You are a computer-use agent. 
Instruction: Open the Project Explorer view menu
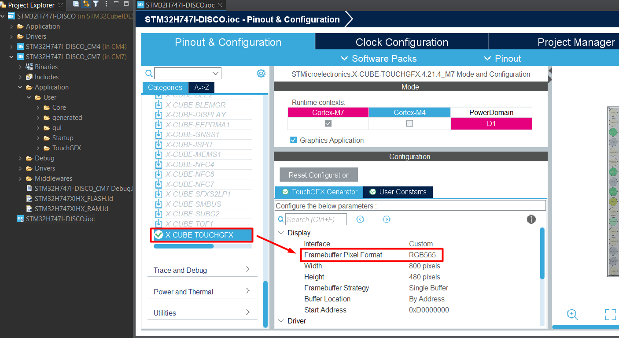[x=106, y=4]
